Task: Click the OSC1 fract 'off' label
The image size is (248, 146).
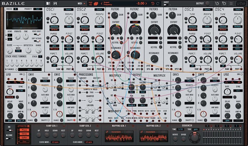Action: click(x=54, y=65)
